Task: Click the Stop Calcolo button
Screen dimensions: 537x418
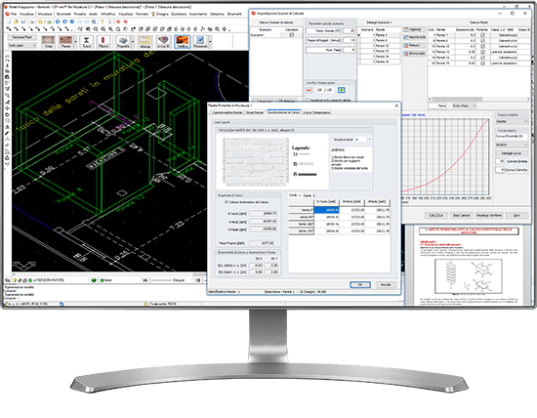Action: click(x=461, y=215)
